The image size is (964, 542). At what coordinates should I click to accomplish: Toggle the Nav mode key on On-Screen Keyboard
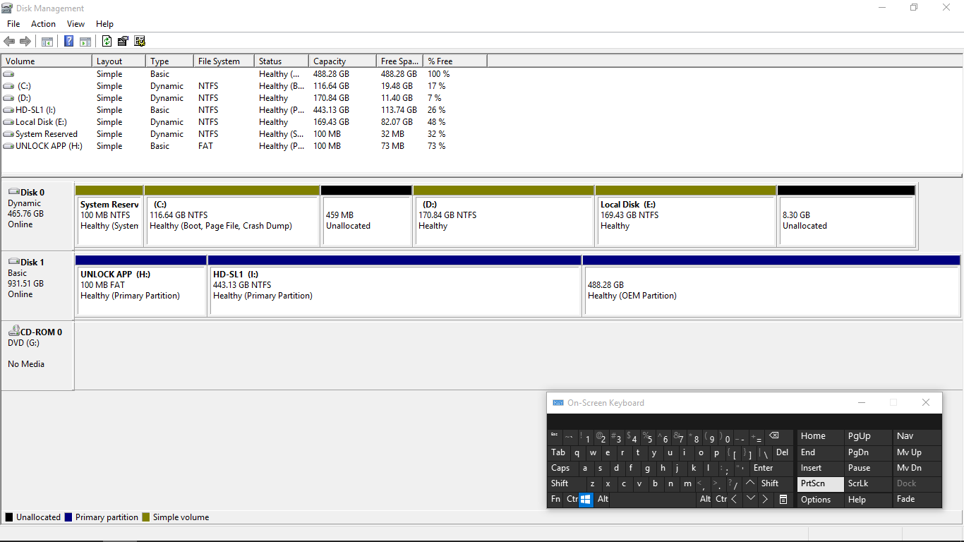point(917,436)
